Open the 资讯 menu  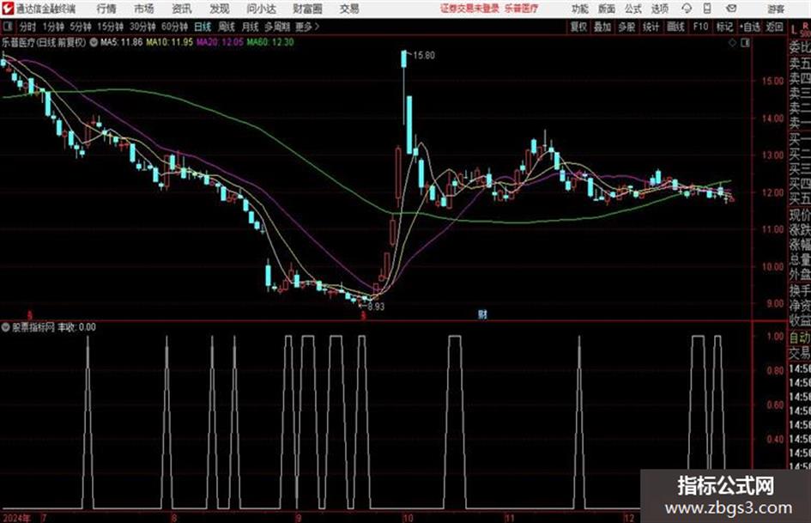click(182, 9)
